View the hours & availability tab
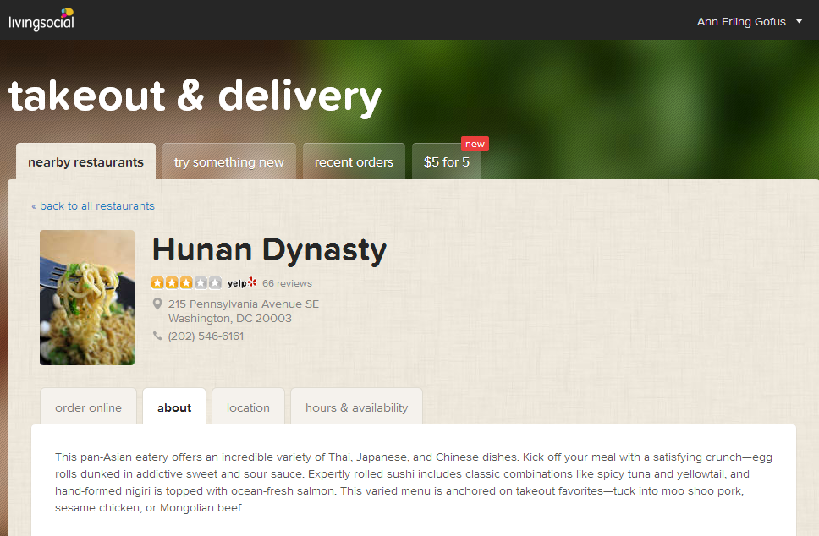Image resolution: width=819 pixels, height=536 pixels. 356,407
